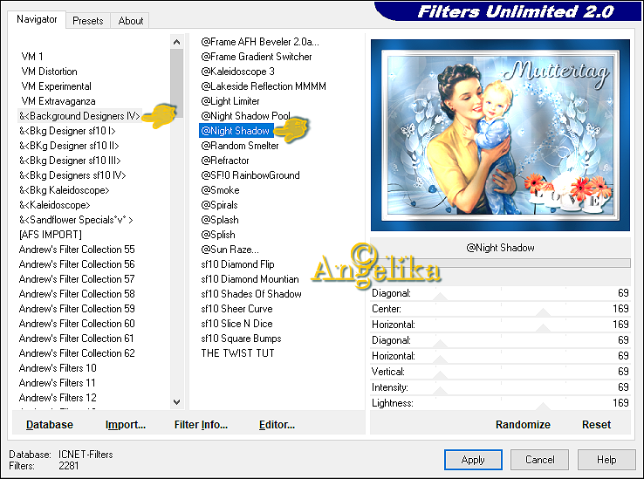Click the Muttertag preview image
The image size is (644, 479).
[500, 135]
